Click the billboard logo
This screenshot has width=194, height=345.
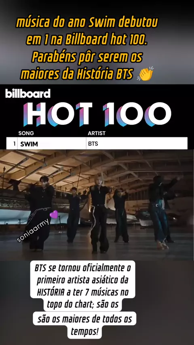click(x=28, y=94)
